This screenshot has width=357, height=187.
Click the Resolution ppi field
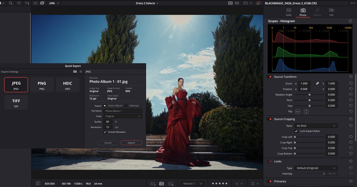[x=108, y=127]
